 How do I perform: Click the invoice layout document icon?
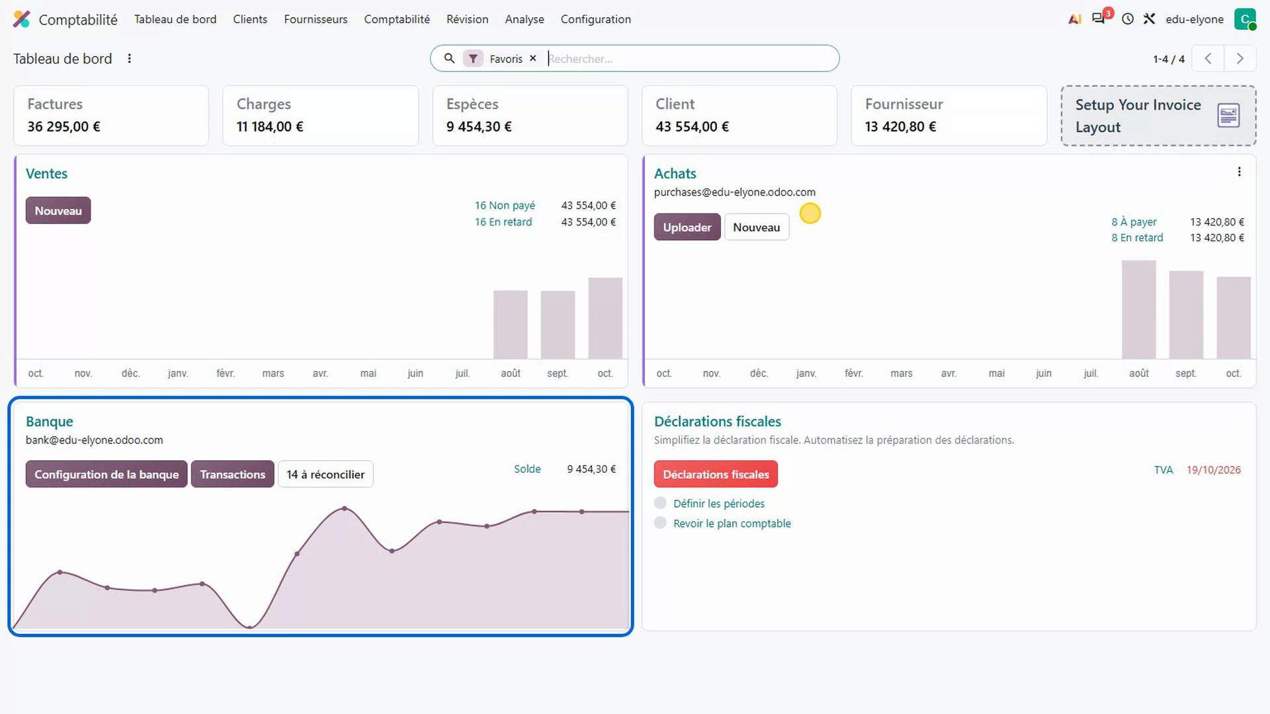(x=1228, y=116)
